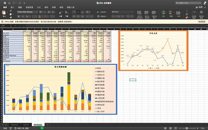The width and height of the screenshot is (208, 130).
Task: Click Merge & Center (跨欄置中) button
Action: point(102,17)
